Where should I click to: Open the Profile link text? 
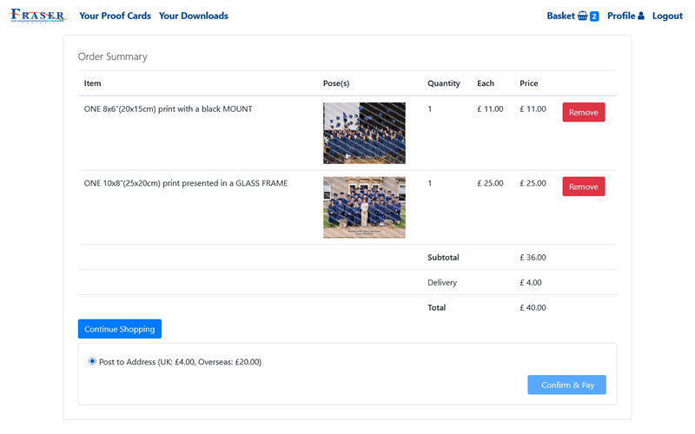tap(621, 16)
